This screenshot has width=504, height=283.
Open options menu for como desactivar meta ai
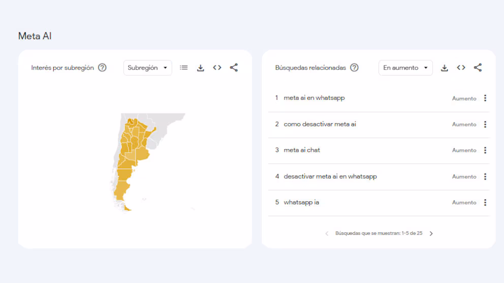(485, 124)
